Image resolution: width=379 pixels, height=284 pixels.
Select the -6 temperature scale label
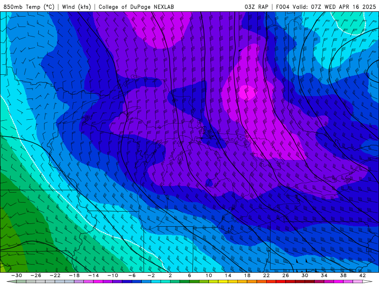132,275
